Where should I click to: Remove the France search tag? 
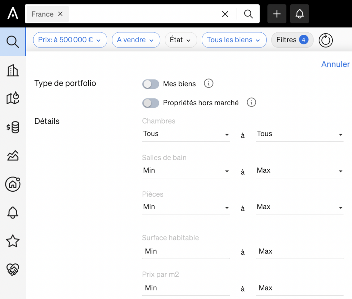point(60,14)
